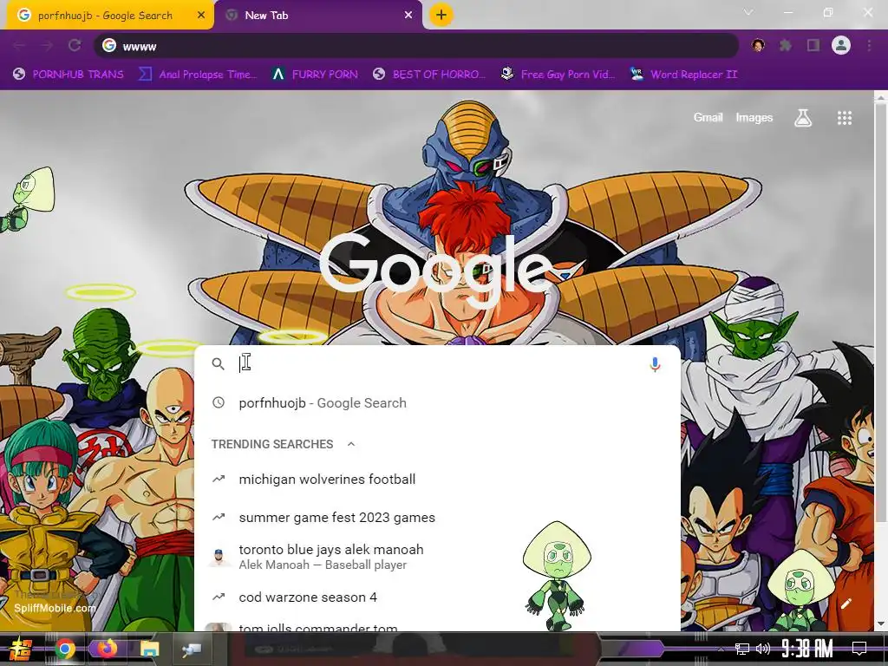Open the network status tray icon
The height and width of the screenshot is (666, 888).
pos(742,649)
